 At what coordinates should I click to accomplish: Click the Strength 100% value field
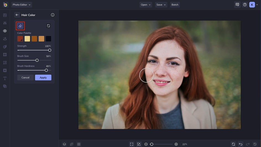(48, 46)
